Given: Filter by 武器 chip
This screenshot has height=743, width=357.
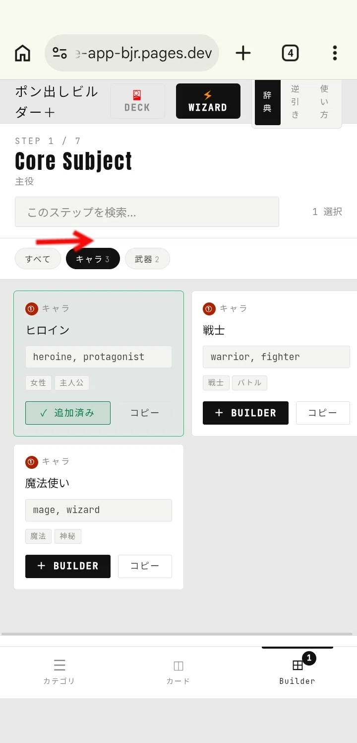Looking at the screenshot, I should tap(147, 259).
